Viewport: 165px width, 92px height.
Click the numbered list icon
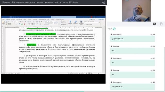pos(31,22)
